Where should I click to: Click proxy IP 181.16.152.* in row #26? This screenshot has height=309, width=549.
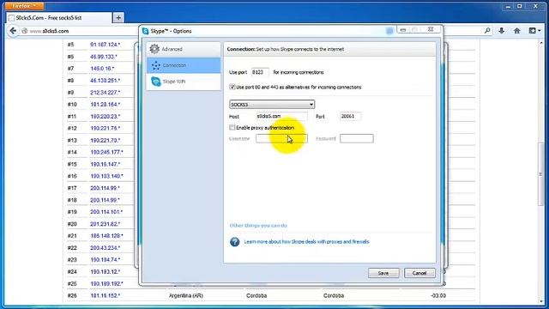pyautogui.click(x=105, y=295)
